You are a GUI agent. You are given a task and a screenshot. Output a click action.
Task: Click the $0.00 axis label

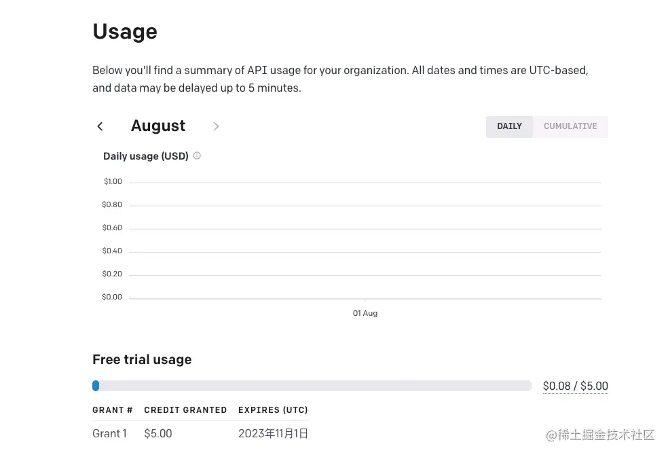112,297
